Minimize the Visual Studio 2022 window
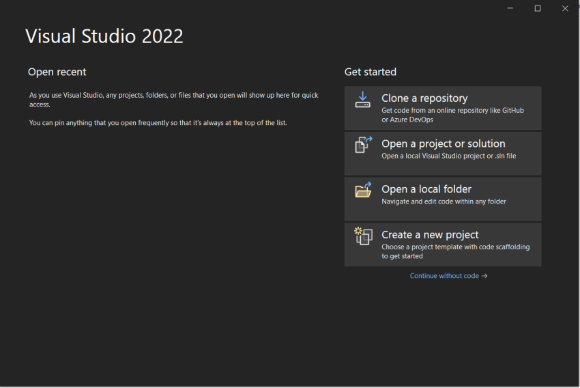580x388 pixels. 510,8
